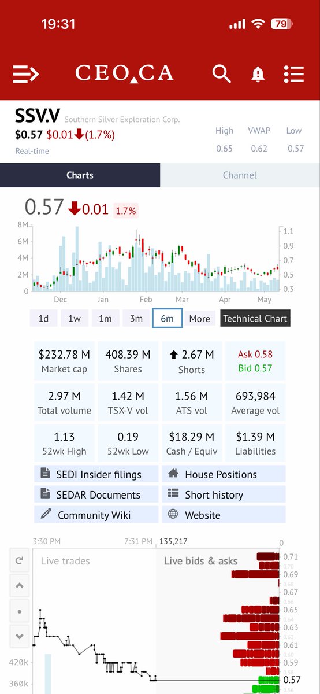Image resolution: width=320 pixels, height=694 pixels.
Task: Tap the Ask 0.58 value
Action: coord(255,354)
